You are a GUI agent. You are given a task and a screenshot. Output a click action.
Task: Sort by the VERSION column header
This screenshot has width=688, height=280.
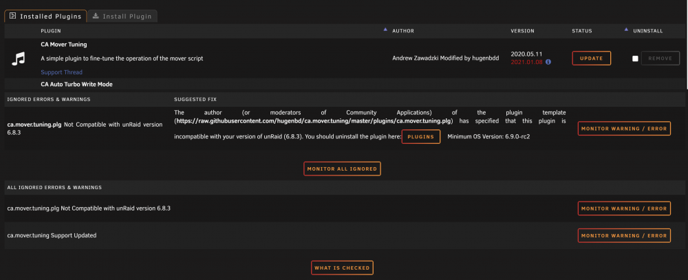[522, 31]
